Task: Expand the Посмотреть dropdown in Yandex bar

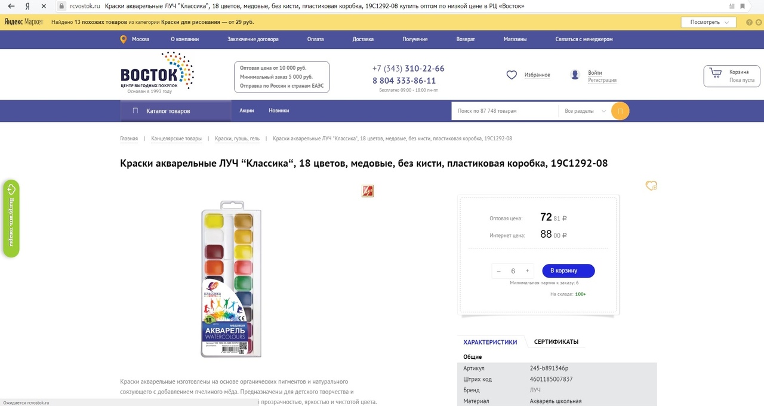Action: [x=709, y=22]
